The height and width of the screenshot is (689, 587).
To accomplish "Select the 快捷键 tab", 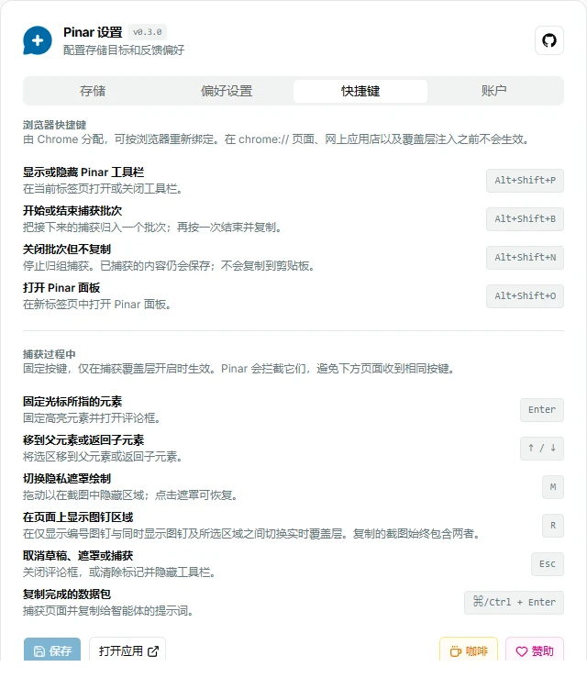I will coord(360,91).
